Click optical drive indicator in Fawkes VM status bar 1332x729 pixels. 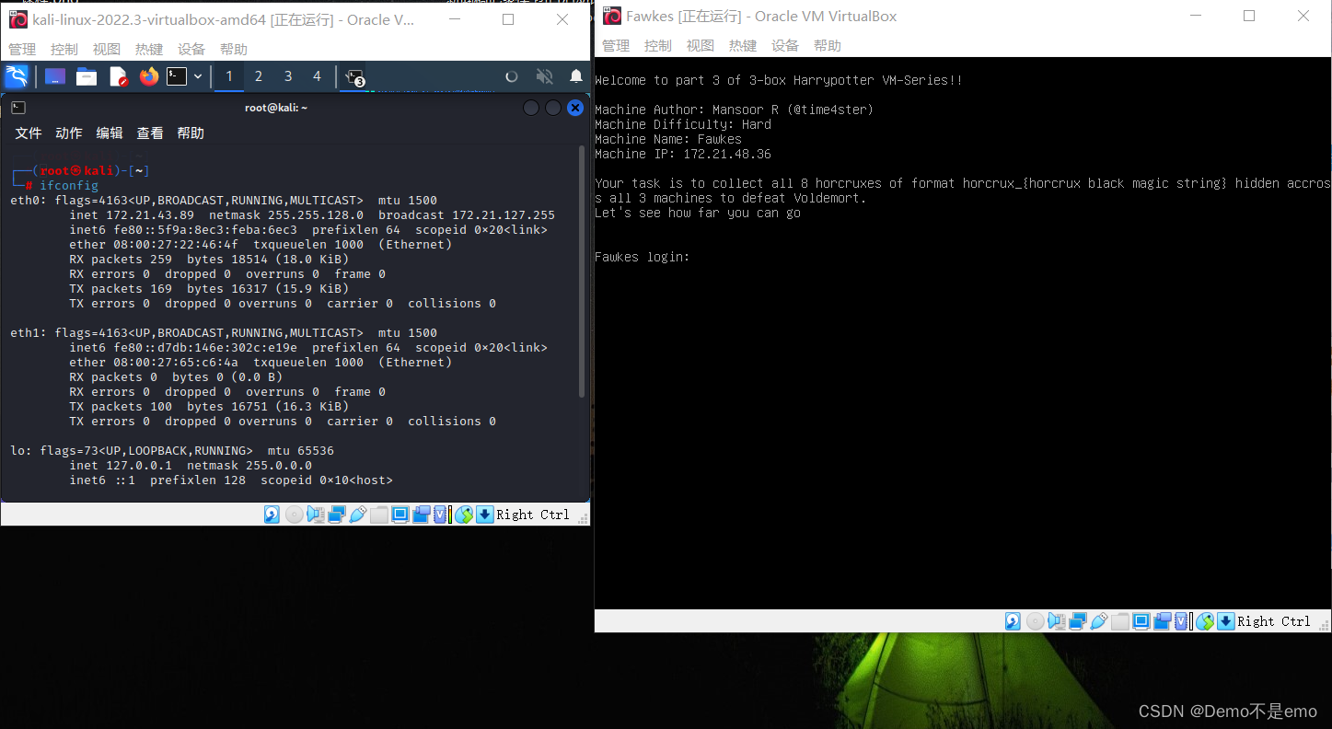(1036, 621)
